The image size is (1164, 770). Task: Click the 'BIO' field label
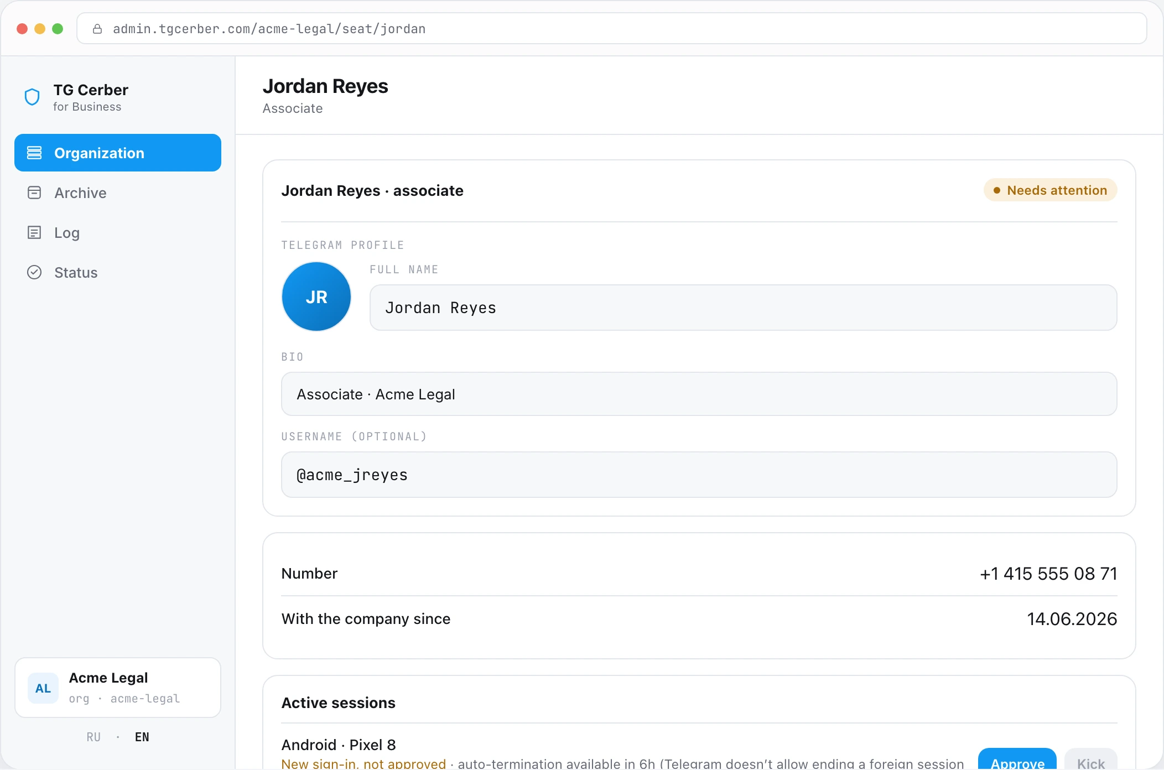pos(292,357)
